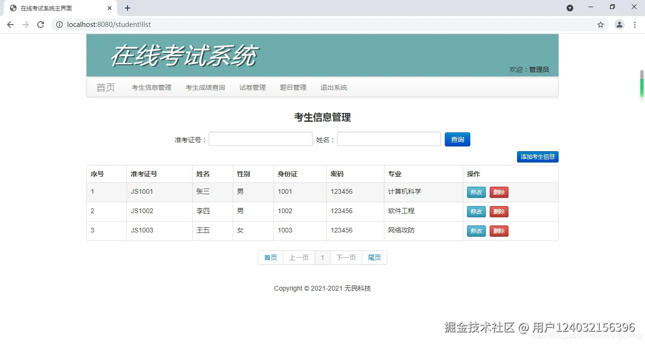The width and height of the screenshot is (645, 344).
Task: Open 试卷管理 in the navigation bar
Action: point(253,87)
